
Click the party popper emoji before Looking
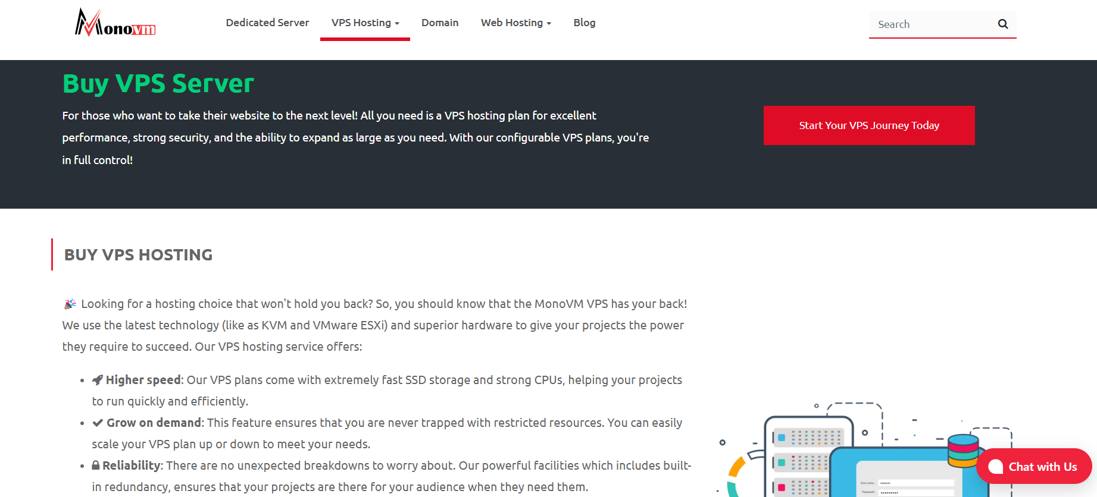click(x=70, y=304)
